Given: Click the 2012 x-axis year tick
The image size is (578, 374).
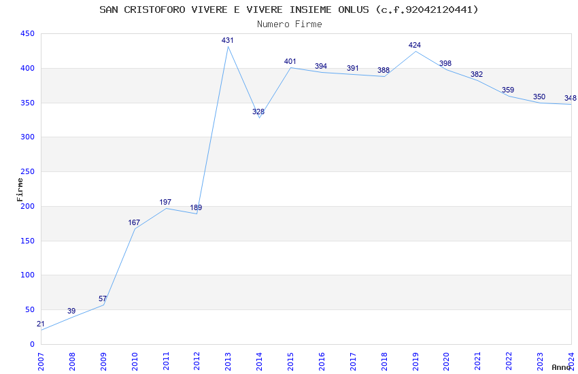Looking at the screenshot, I should [197, 362].
